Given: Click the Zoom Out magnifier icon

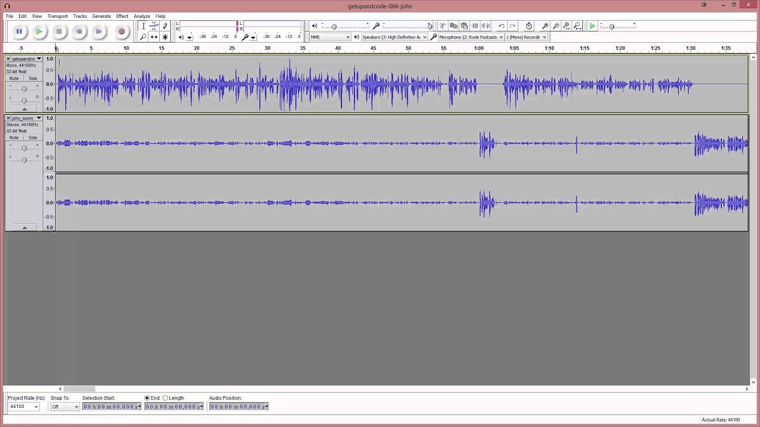Looking at the screenshot, I should point(556,26).
